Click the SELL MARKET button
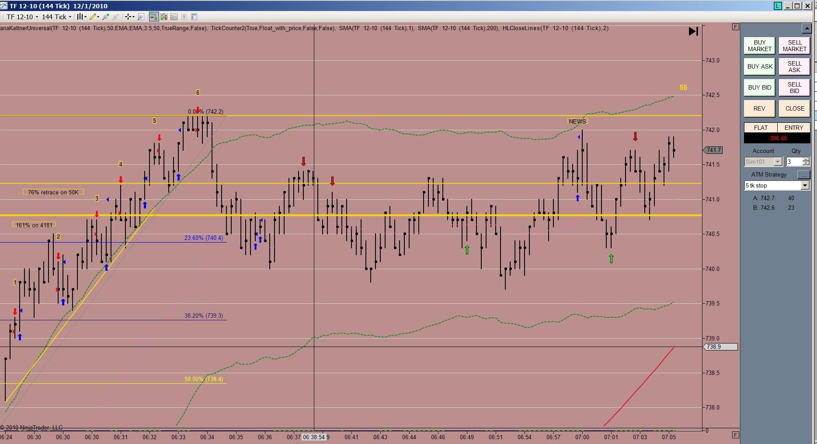The height and width of the screenshot is (444, 817). (795, 46)
